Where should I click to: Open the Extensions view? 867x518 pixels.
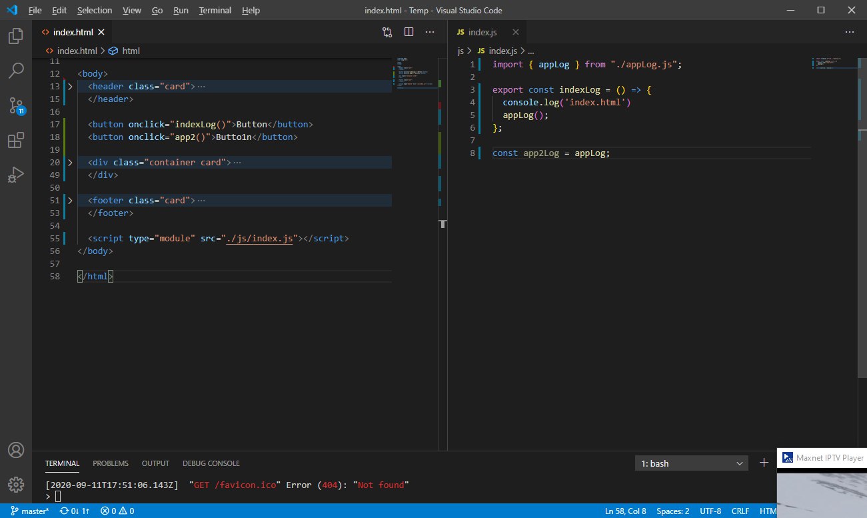16,140
